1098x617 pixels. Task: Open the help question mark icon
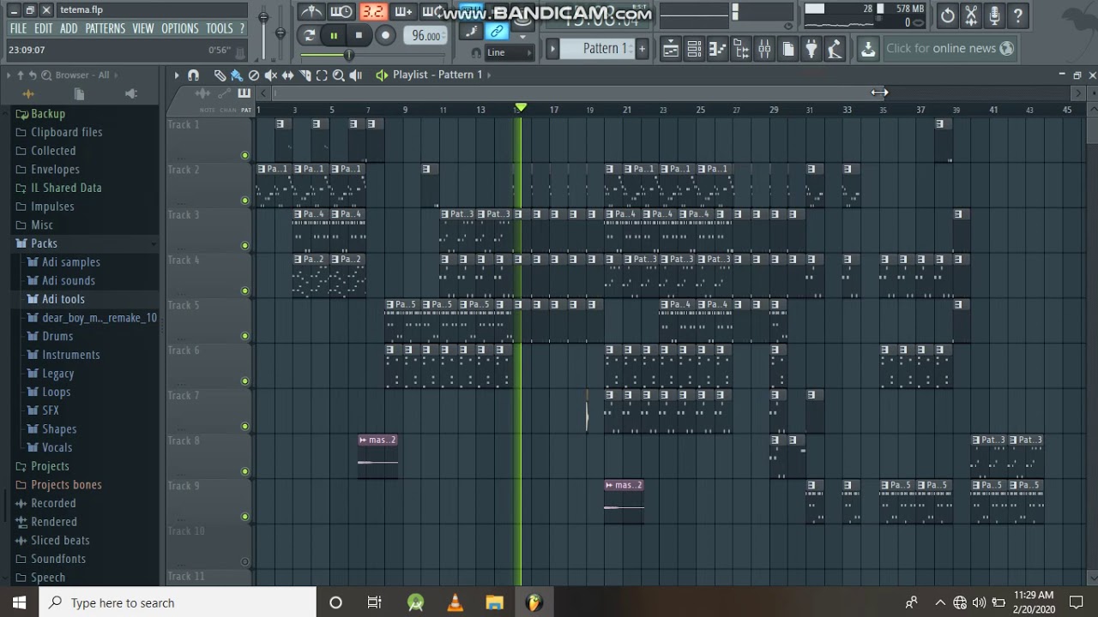tap(1017, 15)
